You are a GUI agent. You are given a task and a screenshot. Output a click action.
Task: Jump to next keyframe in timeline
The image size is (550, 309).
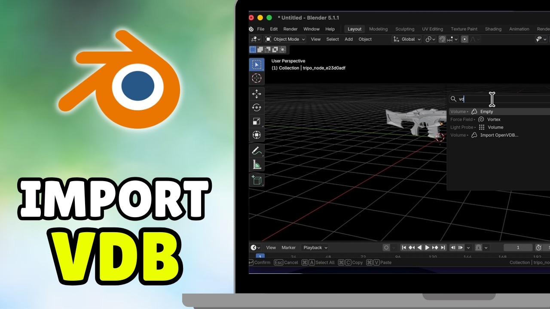[435, 248]
